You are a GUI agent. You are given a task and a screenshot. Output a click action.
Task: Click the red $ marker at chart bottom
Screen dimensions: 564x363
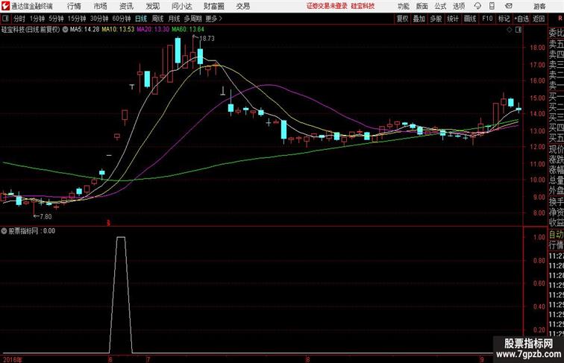point(108,223)
